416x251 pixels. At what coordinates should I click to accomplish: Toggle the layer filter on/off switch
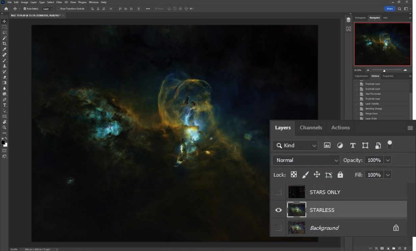point(390,145)
